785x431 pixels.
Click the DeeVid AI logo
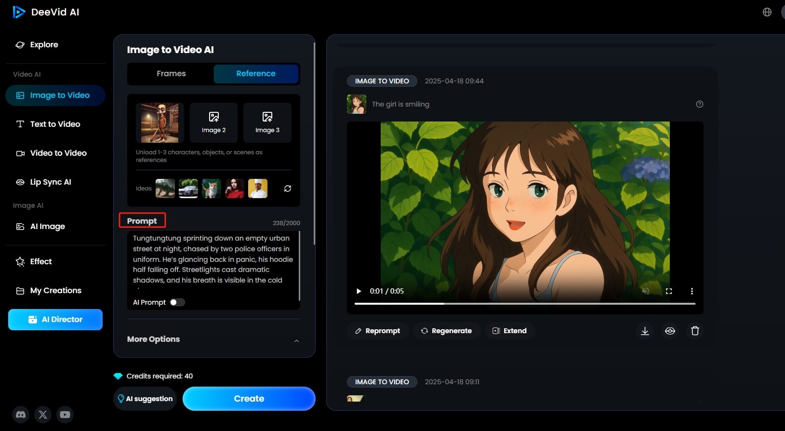click(46, 12)
